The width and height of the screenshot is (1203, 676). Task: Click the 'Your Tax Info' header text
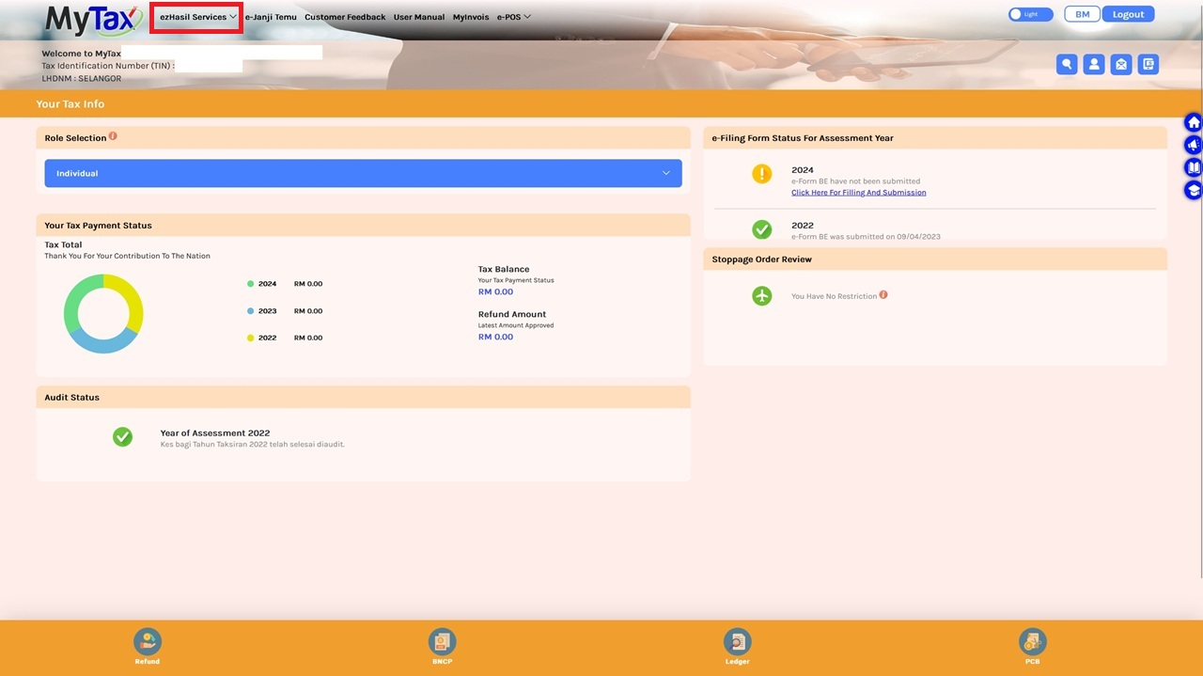pyautogui.click(x=70, y=103)
